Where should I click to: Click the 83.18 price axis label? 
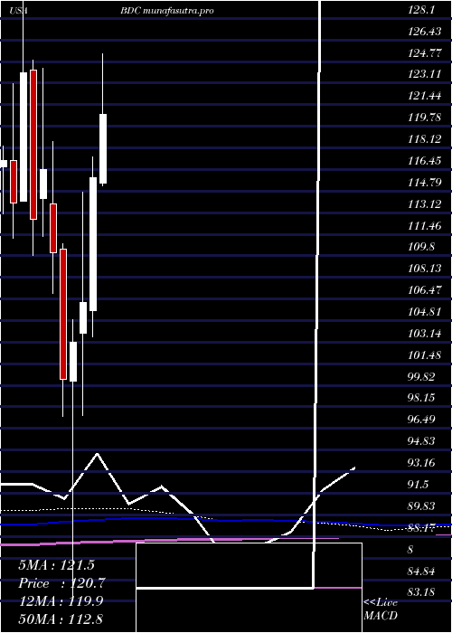pyautogui.click(x=422, y=592)
